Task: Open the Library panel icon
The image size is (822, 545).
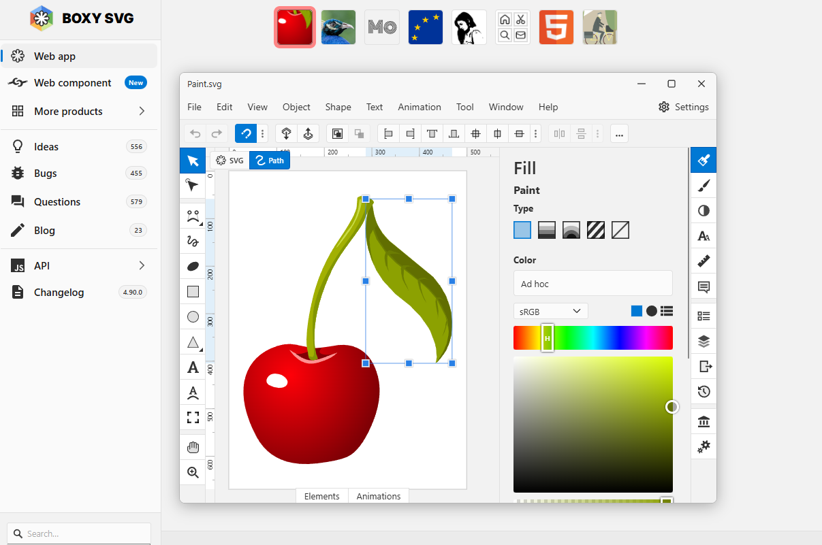Action: tap(704, 423)
